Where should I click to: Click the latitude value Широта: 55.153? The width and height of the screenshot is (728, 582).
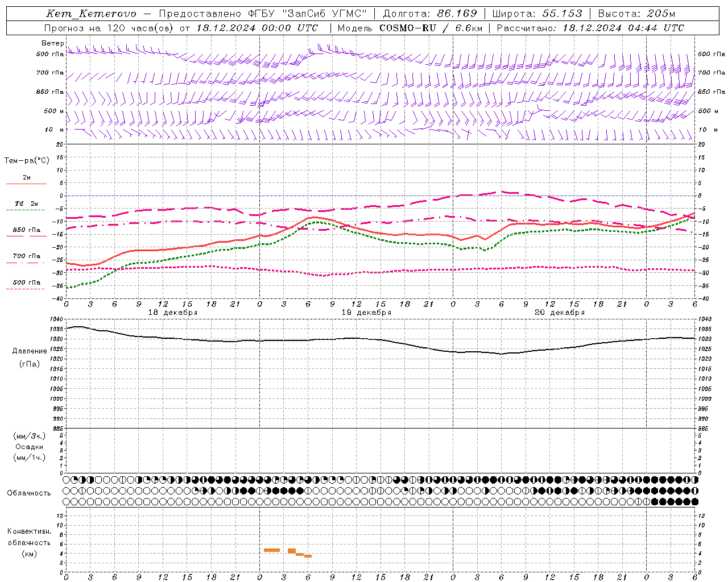537,14
